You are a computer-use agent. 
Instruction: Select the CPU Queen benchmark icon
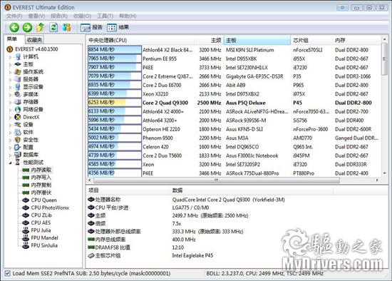(26, 200)
